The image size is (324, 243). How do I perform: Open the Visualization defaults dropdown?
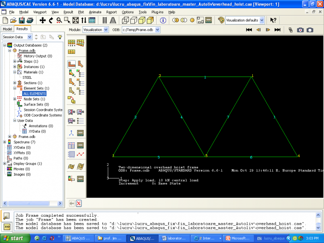click(261, 20)
